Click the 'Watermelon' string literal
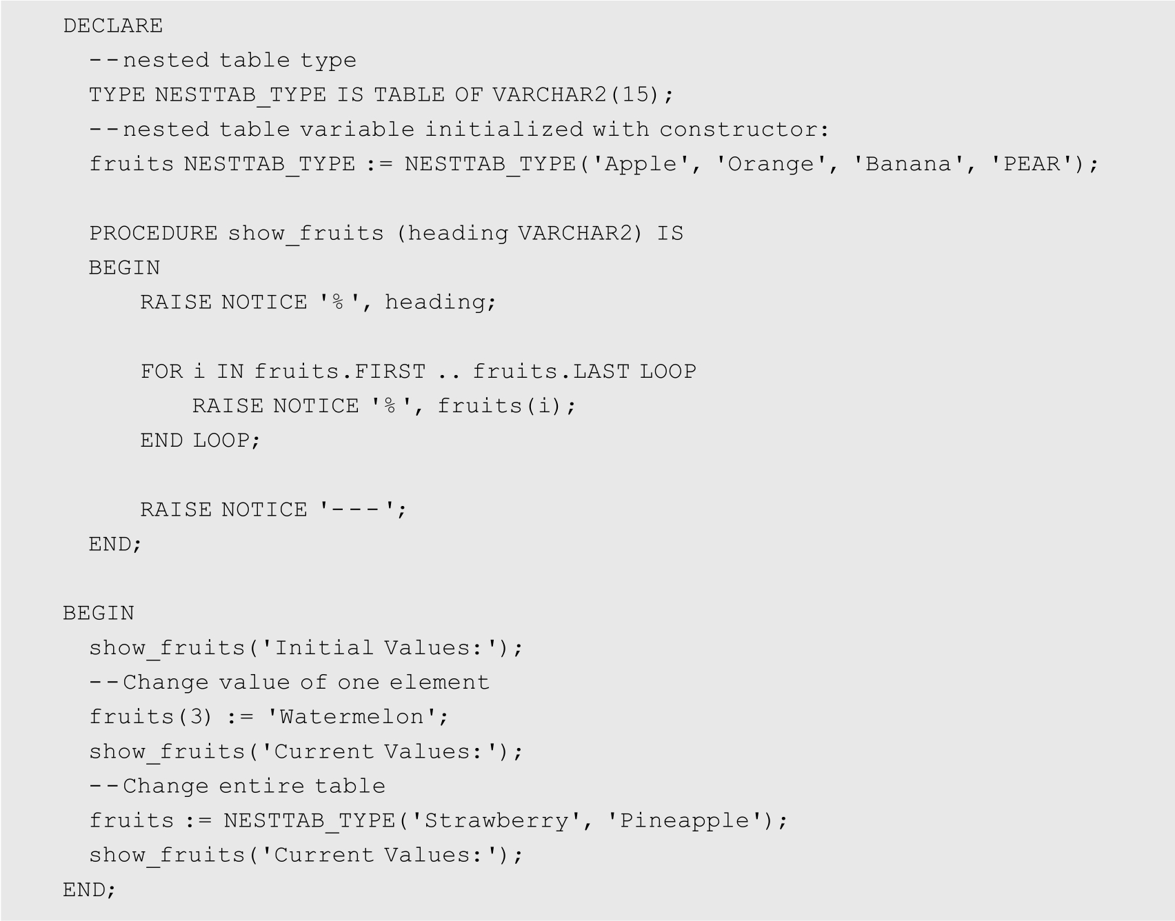Image resolution: width=1175 pixels, height=921 pixels. [x=352, y=717]
